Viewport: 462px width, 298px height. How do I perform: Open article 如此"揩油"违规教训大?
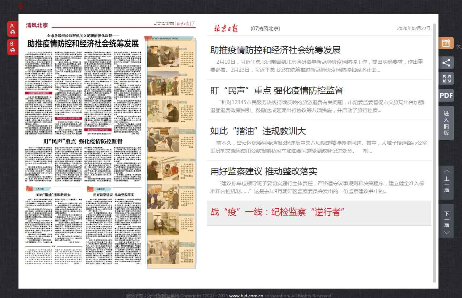[258, 131]
